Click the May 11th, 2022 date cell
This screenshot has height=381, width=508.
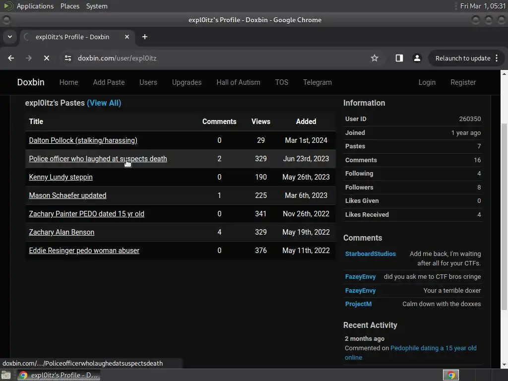(x=306, y=251)
